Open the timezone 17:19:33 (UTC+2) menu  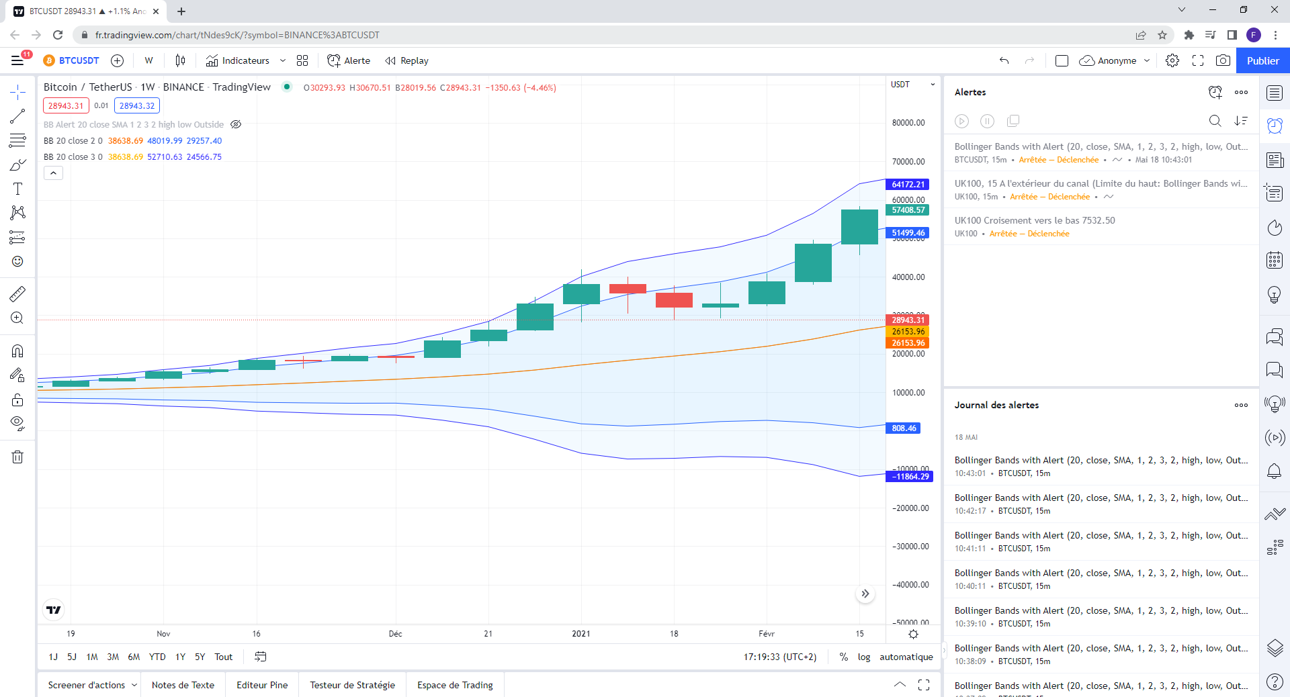(780, 657)
